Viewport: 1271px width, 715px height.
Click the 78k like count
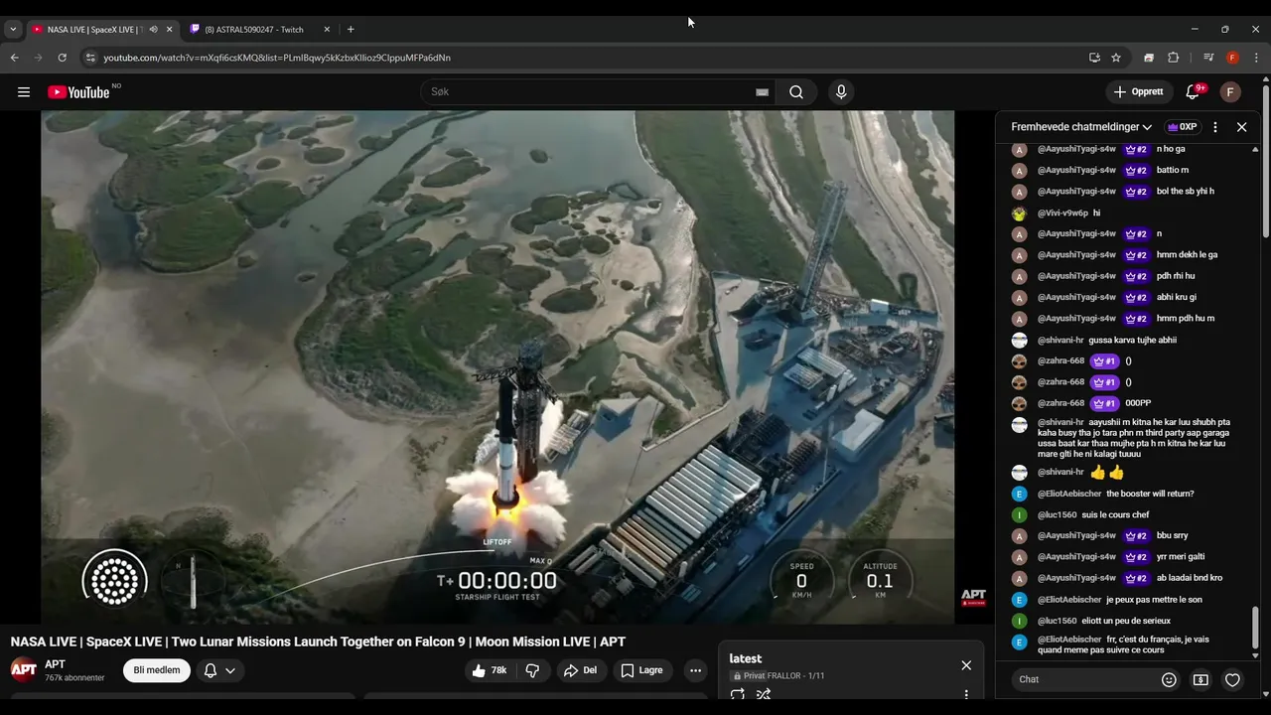498,670
